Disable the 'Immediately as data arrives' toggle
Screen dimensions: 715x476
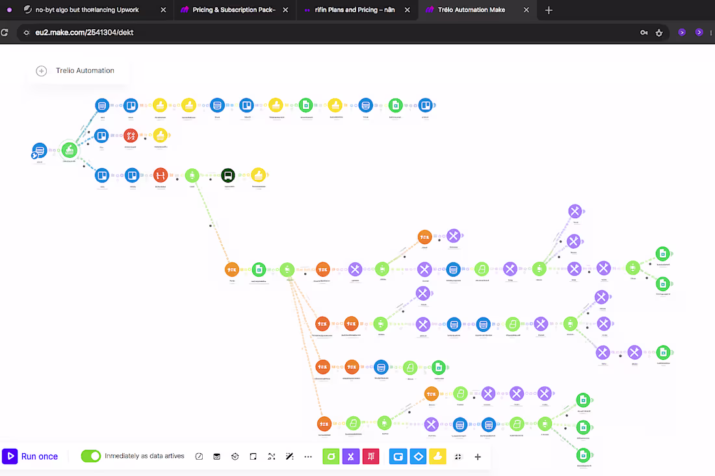[91, 457]
